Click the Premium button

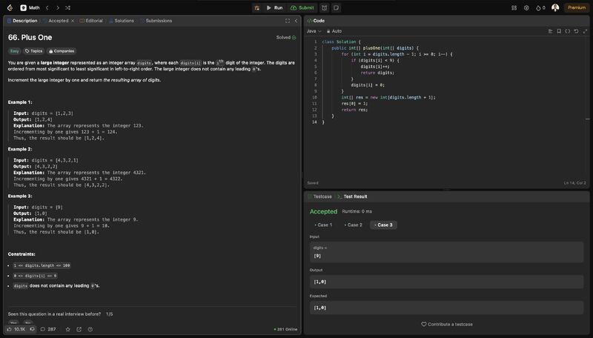click(x=577, y=7)
